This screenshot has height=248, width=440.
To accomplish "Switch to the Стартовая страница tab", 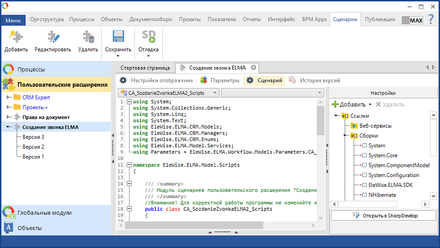I will pyautogui.click(x=145, y=68).
